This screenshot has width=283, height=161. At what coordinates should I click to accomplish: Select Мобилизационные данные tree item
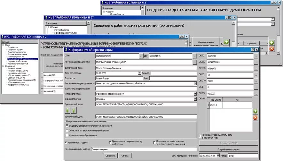click(18, 64)
